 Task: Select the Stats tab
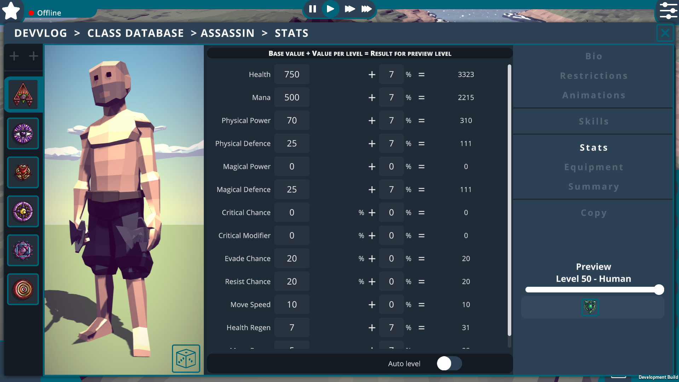594,148
